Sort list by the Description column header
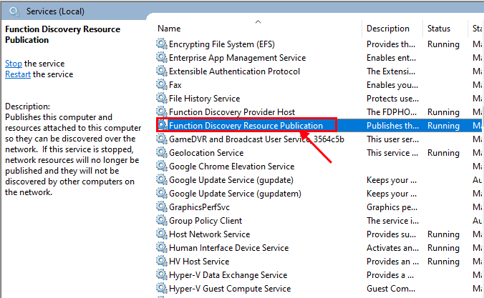This screenshot has height=298, width=484. click(x=387, y=29)
